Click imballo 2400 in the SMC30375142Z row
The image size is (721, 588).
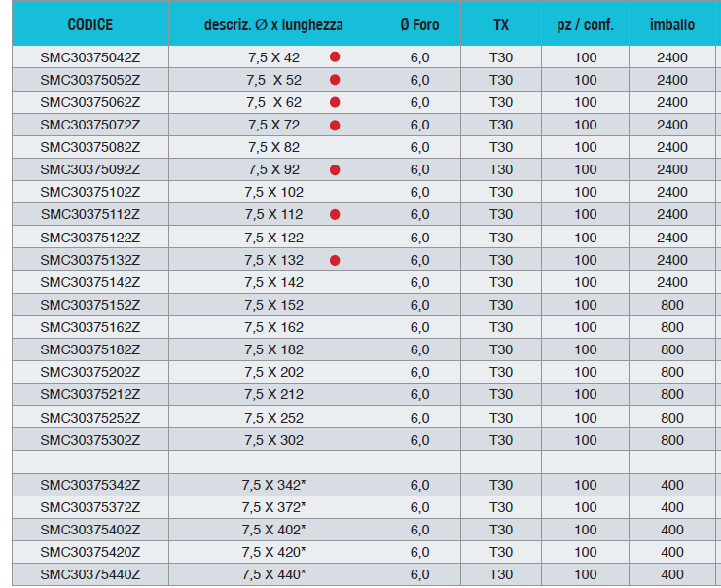pos(671,282)
